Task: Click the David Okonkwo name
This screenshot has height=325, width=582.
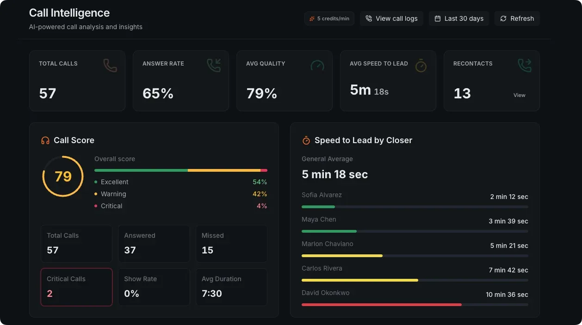Action: pyautogui.click(x=326, y=293)
